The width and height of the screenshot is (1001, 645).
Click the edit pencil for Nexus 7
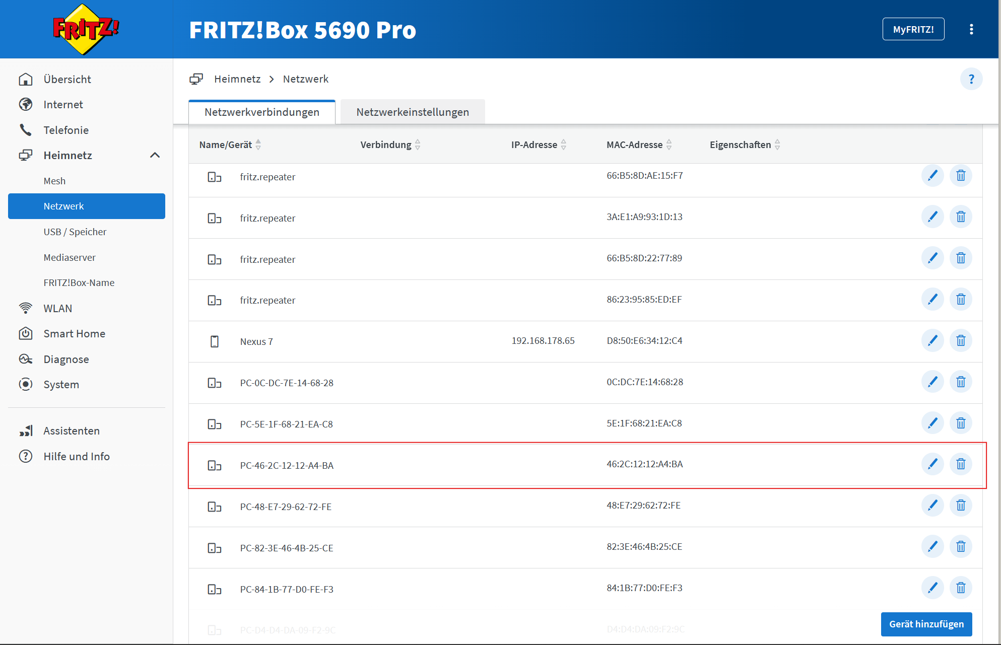pos(932,341)
